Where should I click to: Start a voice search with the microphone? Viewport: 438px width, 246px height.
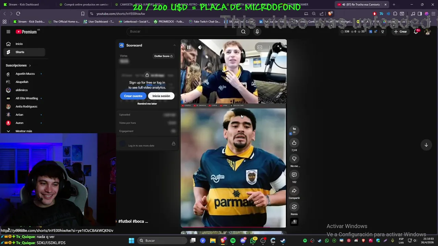click(x=257, y=31)
